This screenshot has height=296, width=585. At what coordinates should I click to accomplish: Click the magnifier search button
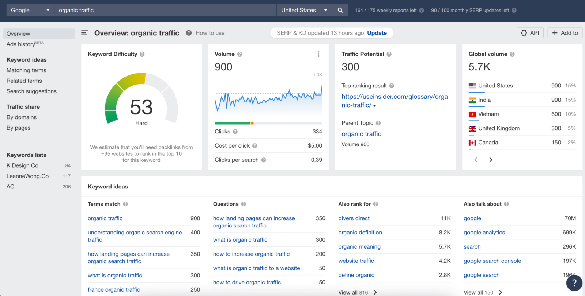tap(340, 10)
